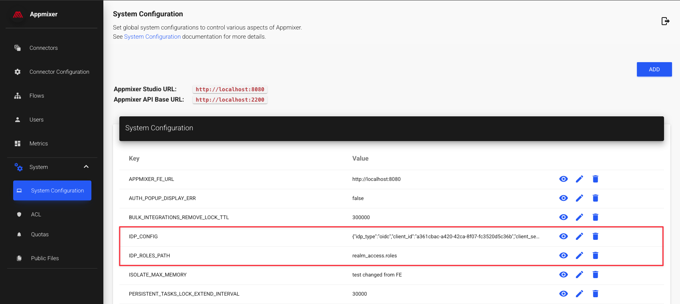Open the Metrics page from sidebar
Viewport: 680px width, 304px height.
pyautogui.click(x=38, y=143)
